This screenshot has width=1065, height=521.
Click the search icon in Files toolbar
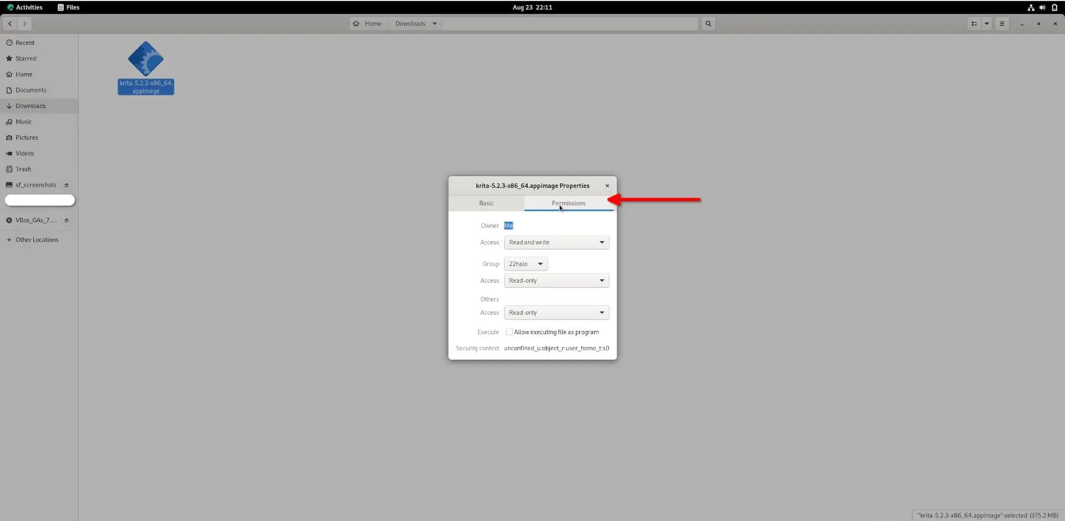pyautogui.click(x=708, y=24)
